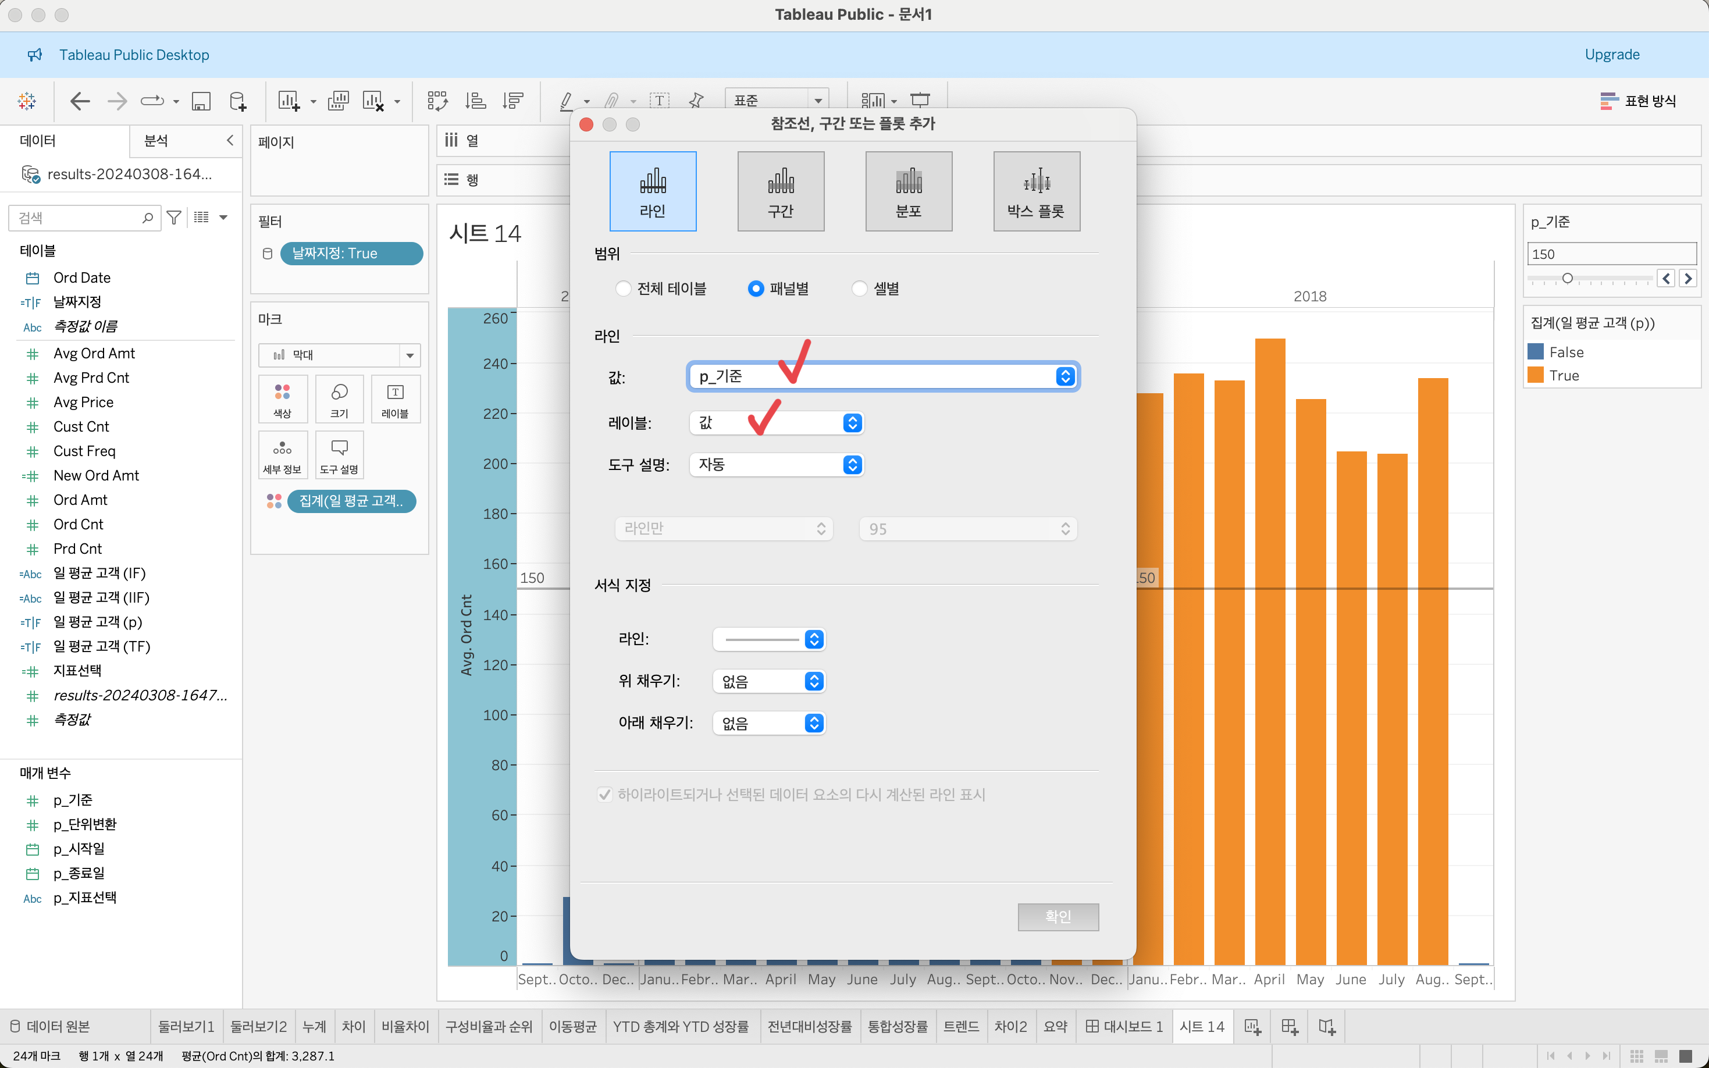Open the 값 p_기준 dropdown
This screenshot has height=1068, width=1709.
[x=883, y=376]
